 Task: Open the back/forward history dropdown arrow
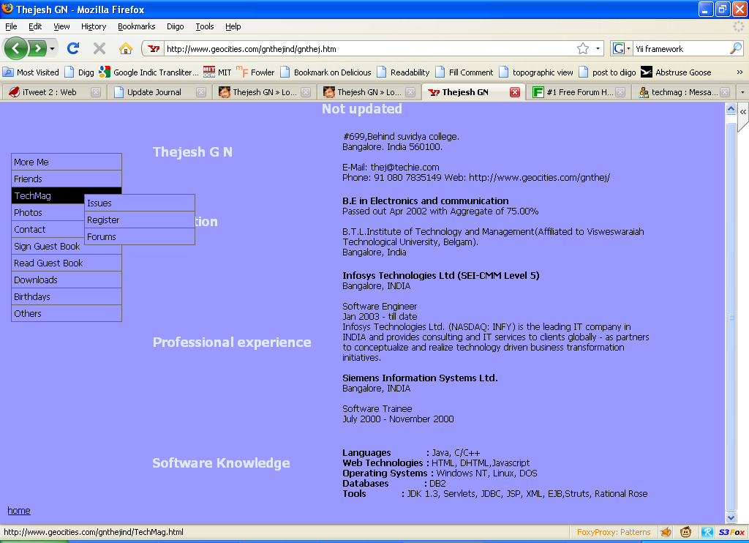52,49
